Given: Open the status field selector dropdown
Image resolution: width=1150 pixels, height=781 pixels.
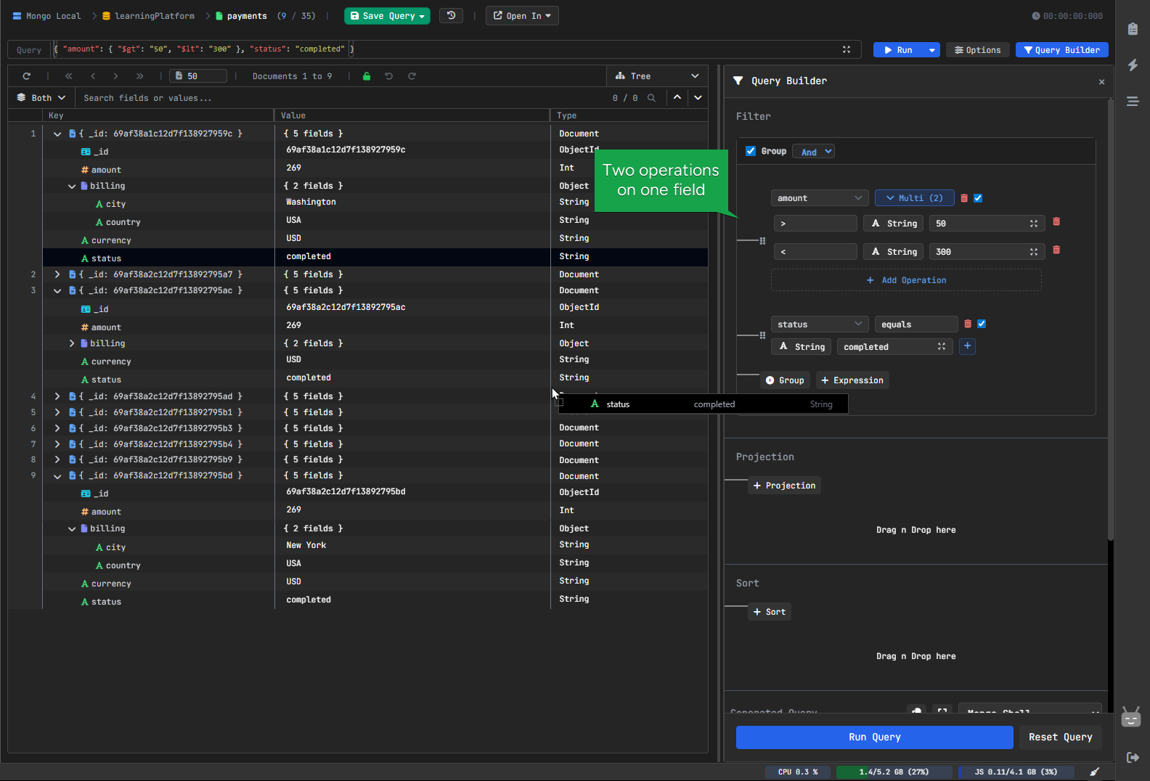Looking at the screenshot, I should (x=820, y=324).
